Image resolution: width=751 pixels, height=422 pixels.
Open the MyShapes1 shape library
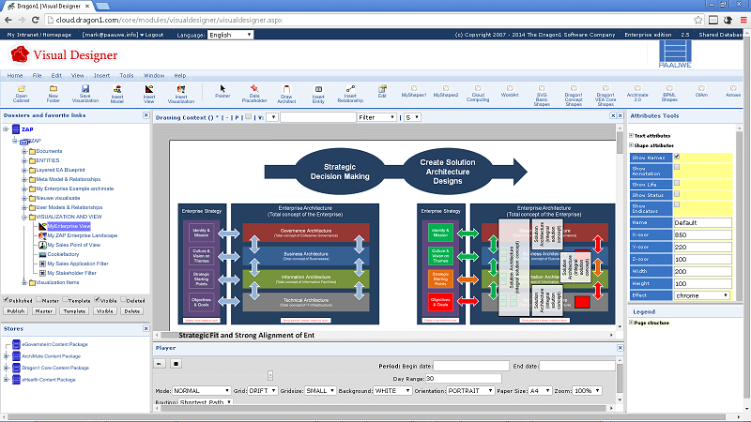point(414,91)
